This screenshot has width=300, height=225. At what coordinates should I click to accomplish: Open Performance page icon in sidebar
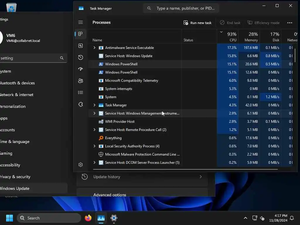[x=81, y=46]
